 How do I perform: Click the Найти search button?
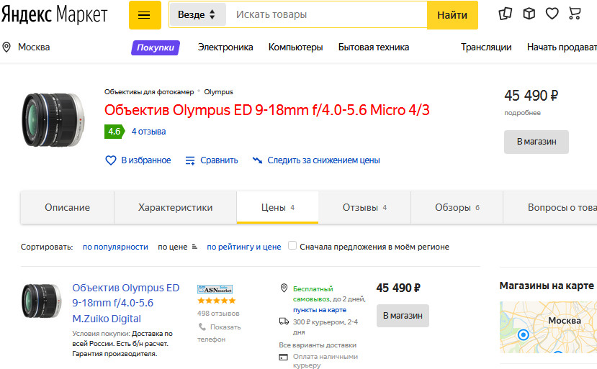click(452, 15)
